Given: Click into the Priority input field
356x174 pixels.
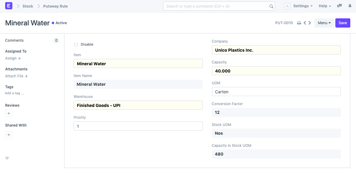Looking at the screenshot, I should click(138, 126).
